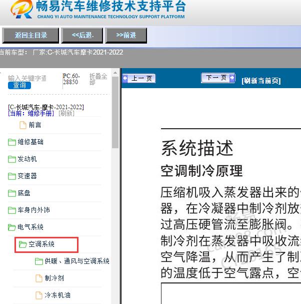Expand the 车身内外饰 folder icon
This screenshot has width=301, height=304.
12,210
